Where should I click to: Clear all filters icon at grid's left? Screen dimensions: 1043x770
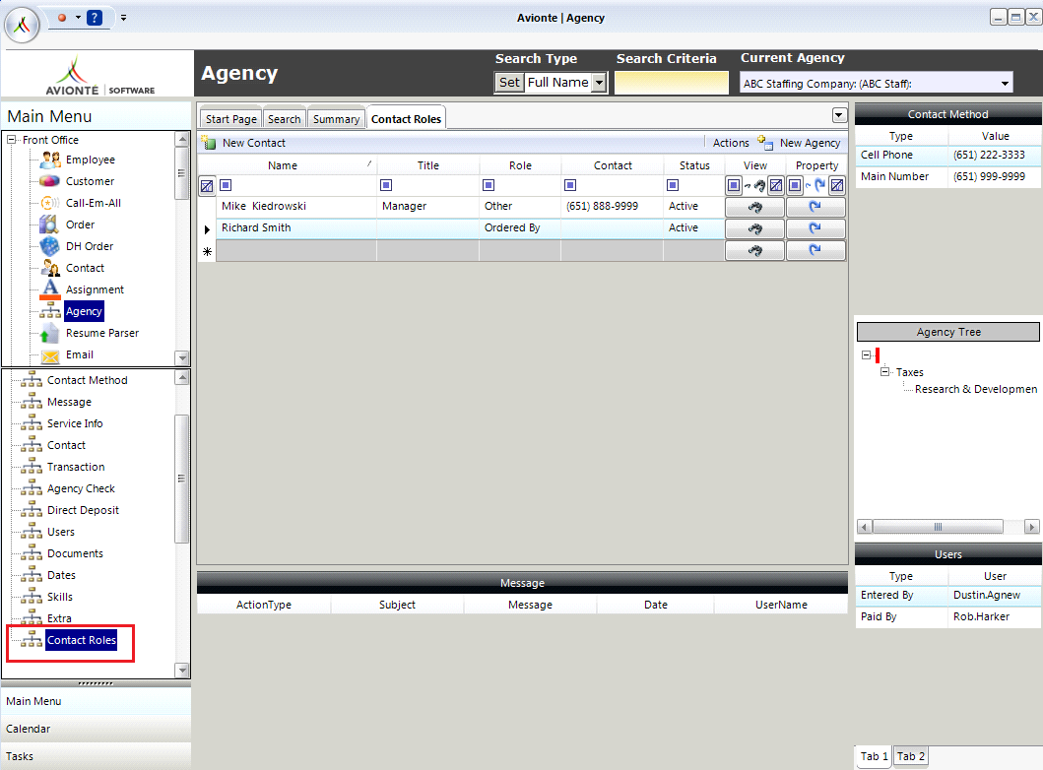pyautogui.click(x=207, y=185)
